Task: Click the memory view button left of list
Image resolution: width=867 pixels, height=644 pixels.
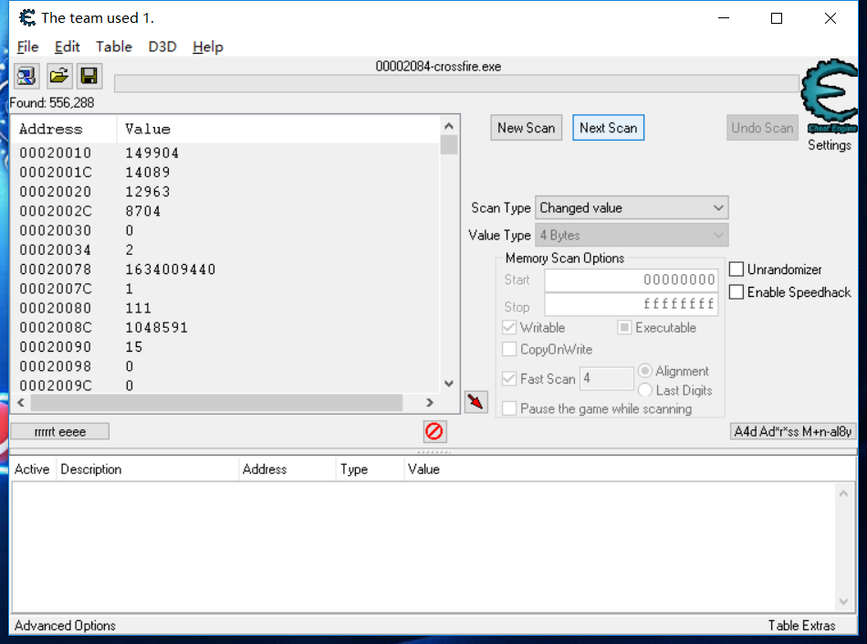Action: [59, 431]
